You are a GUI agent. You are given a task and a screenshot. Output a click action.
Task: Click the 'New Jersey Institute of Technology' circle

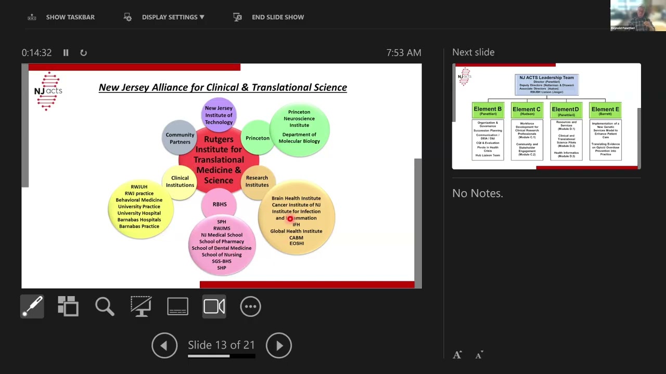[219, 115]
